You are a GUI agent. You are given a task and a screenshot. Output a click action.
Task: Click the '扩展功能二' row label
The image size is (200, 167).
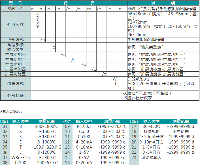coord(15,60)
